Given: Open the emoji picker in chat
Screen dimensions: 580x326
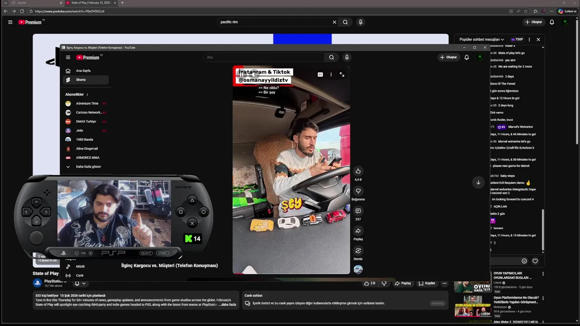Looking at the screenshot, I should pyautogui.click(x=524, y=261).
